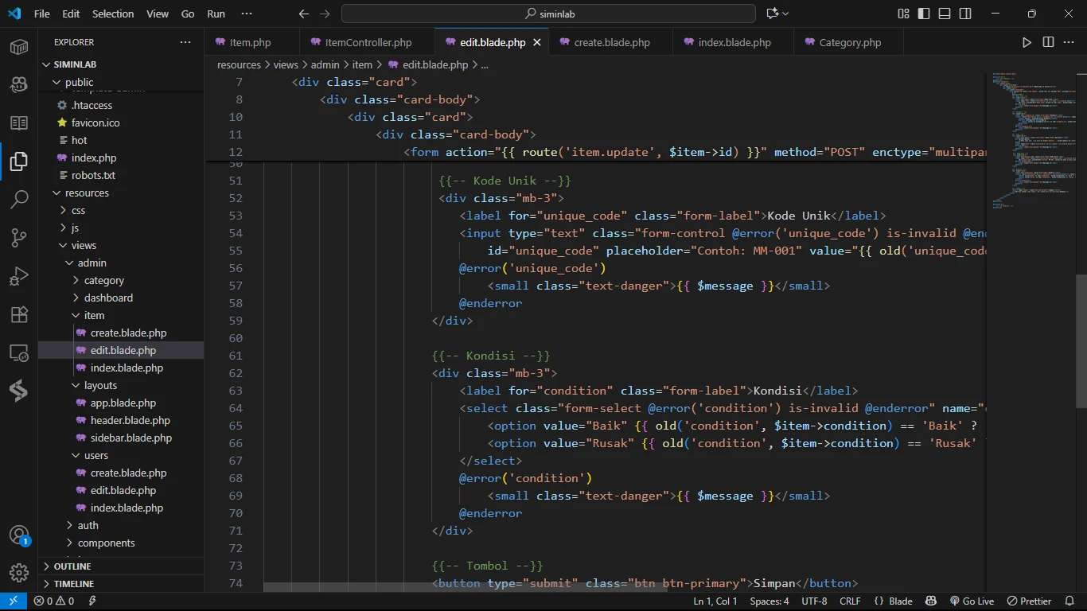Open the Run and Debug view
Screen dimensions: 1087x611
point(19,276)
